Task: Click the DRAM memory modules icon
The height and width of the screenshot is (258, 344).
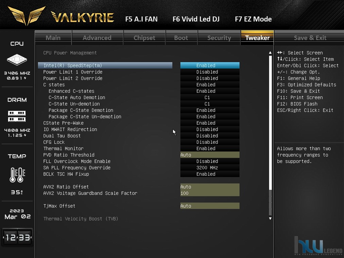Action: 17,116
